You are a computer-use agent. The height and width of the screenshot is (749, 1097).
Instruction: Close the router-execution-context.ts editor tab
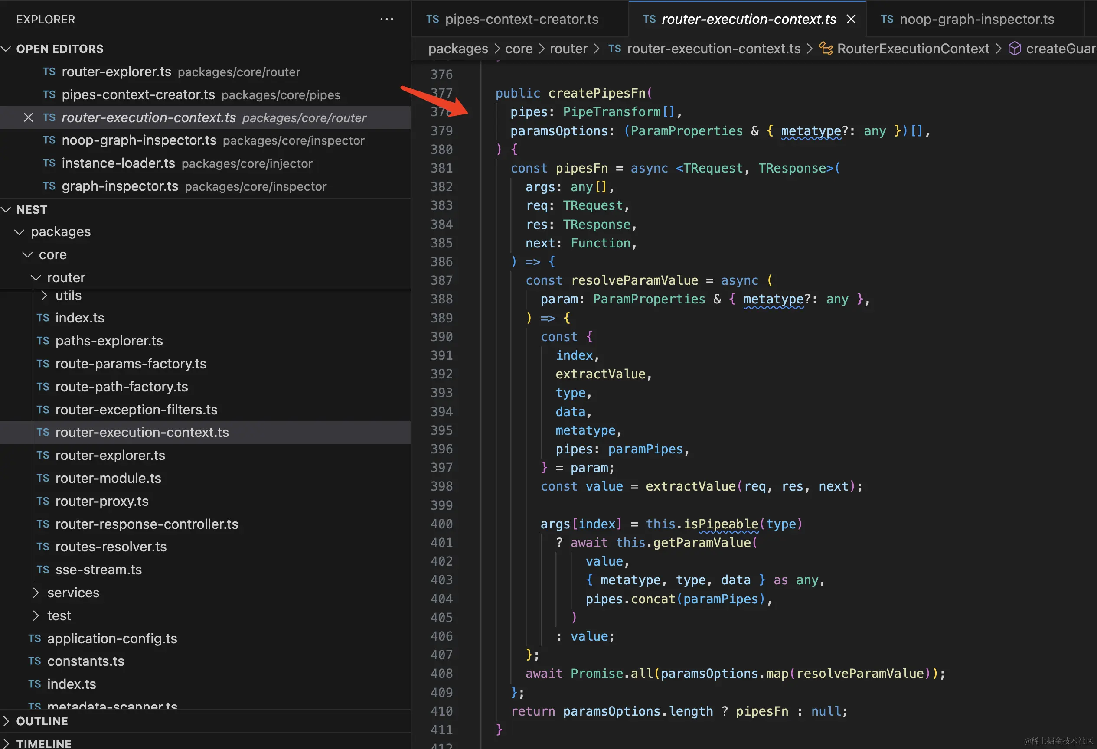[851, 19]
